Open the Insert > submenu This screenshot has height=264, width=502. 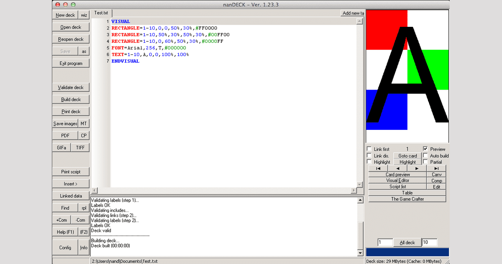[x=71, y=184]
